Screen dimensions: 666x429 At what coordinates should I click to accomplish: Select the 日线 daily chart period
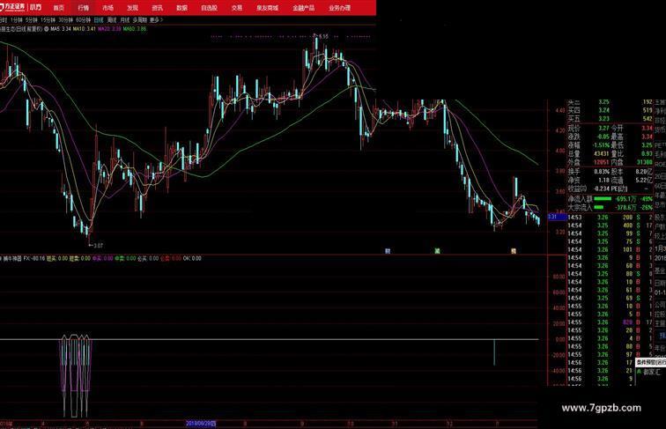click(x=99, y=20)
